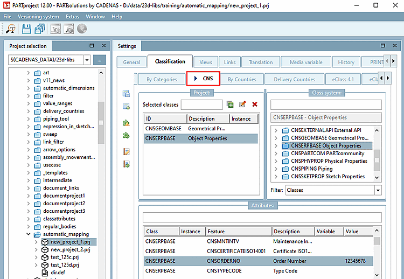Image resolution: width=404 pixels, height=279 pixels.
Task: Select new_project_2.prj in project tree
Action: click(x=70, y=249)
